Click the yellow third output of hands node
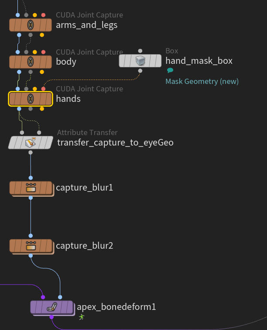267x330 pixels. [x=42, y=109]
